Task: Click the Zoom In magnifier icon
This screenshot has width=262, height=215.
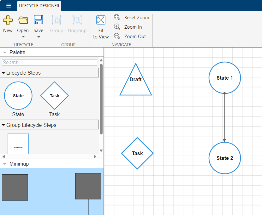Action: coord(117,27)
